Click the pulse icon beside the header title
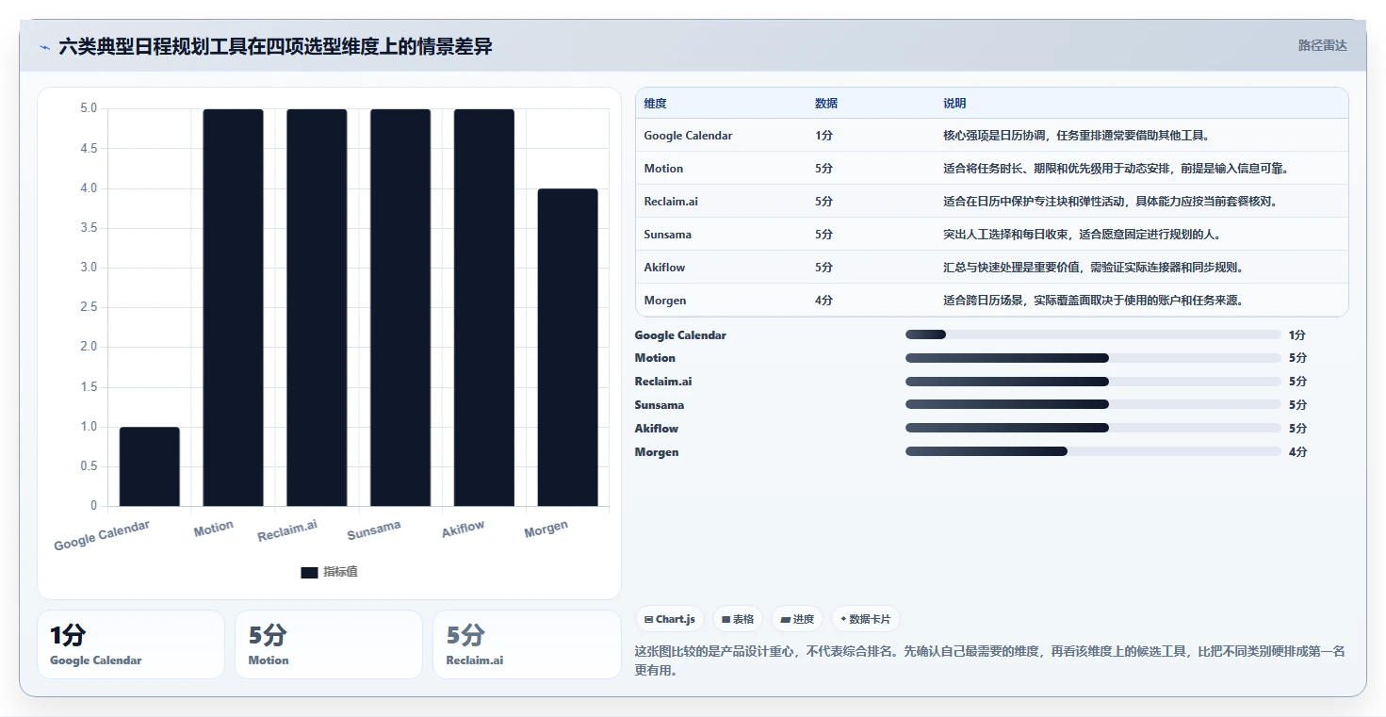The height and width of the screenshot is (717, 1386). (44, 47)
